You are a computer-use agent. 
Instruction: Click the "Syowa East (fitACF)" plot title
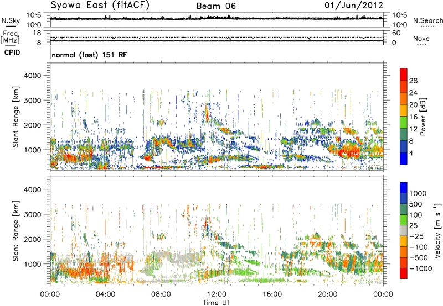100,5
